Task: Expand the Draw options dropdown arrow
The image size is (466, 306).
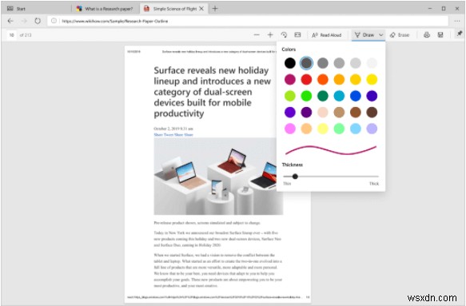Action: click(380, 35)
